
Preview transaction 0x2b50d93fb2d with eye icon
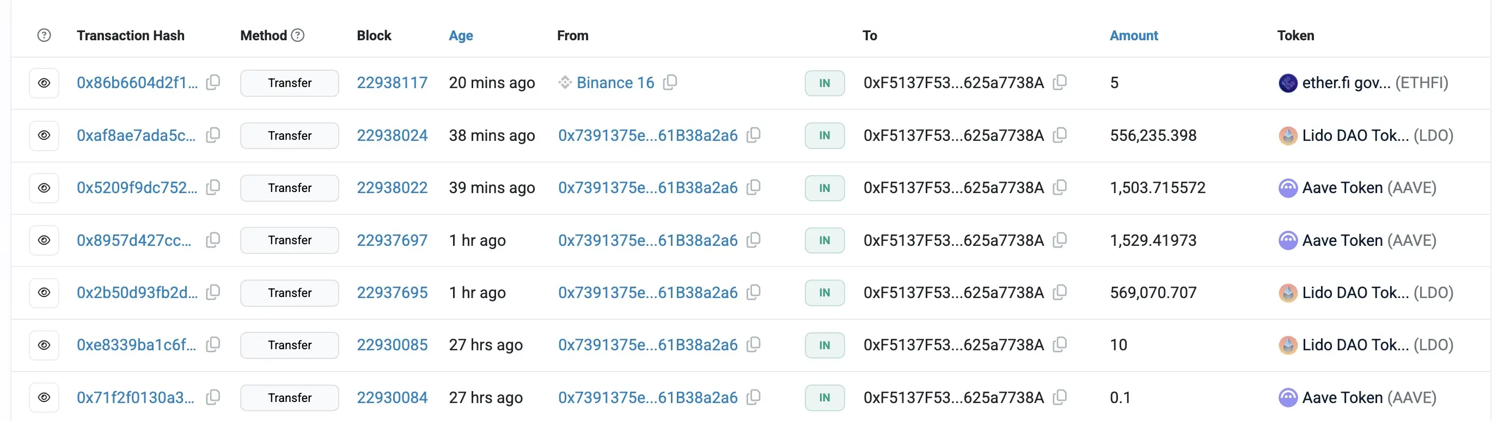(x=44, y=293)
